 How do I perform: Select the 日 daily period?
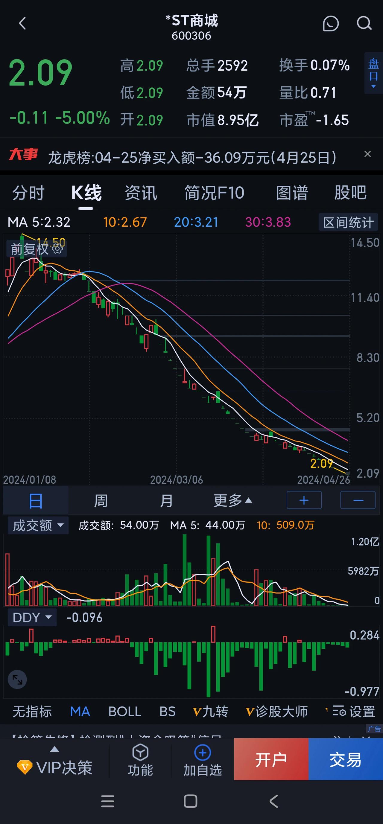36,501
